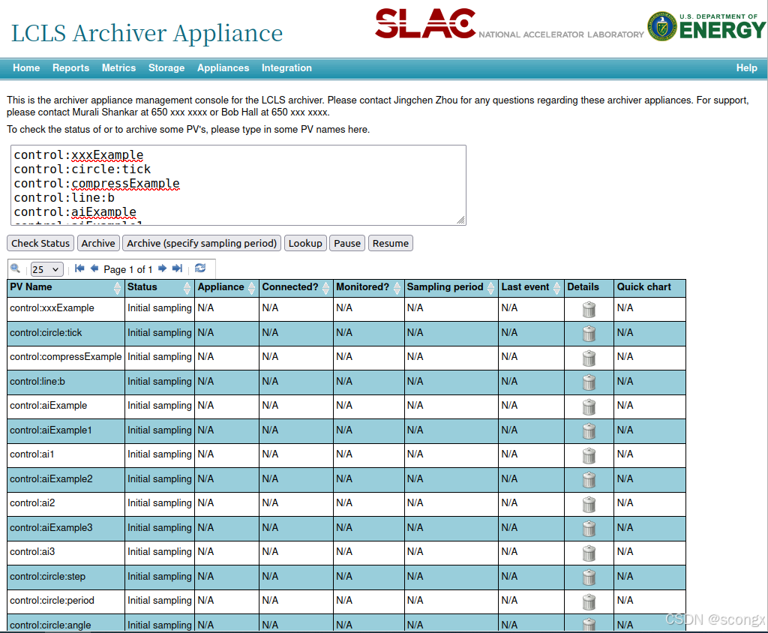Sort the table by PV Name
The width and height of the screenshot is (768, 633).
(x=30, y=286)
